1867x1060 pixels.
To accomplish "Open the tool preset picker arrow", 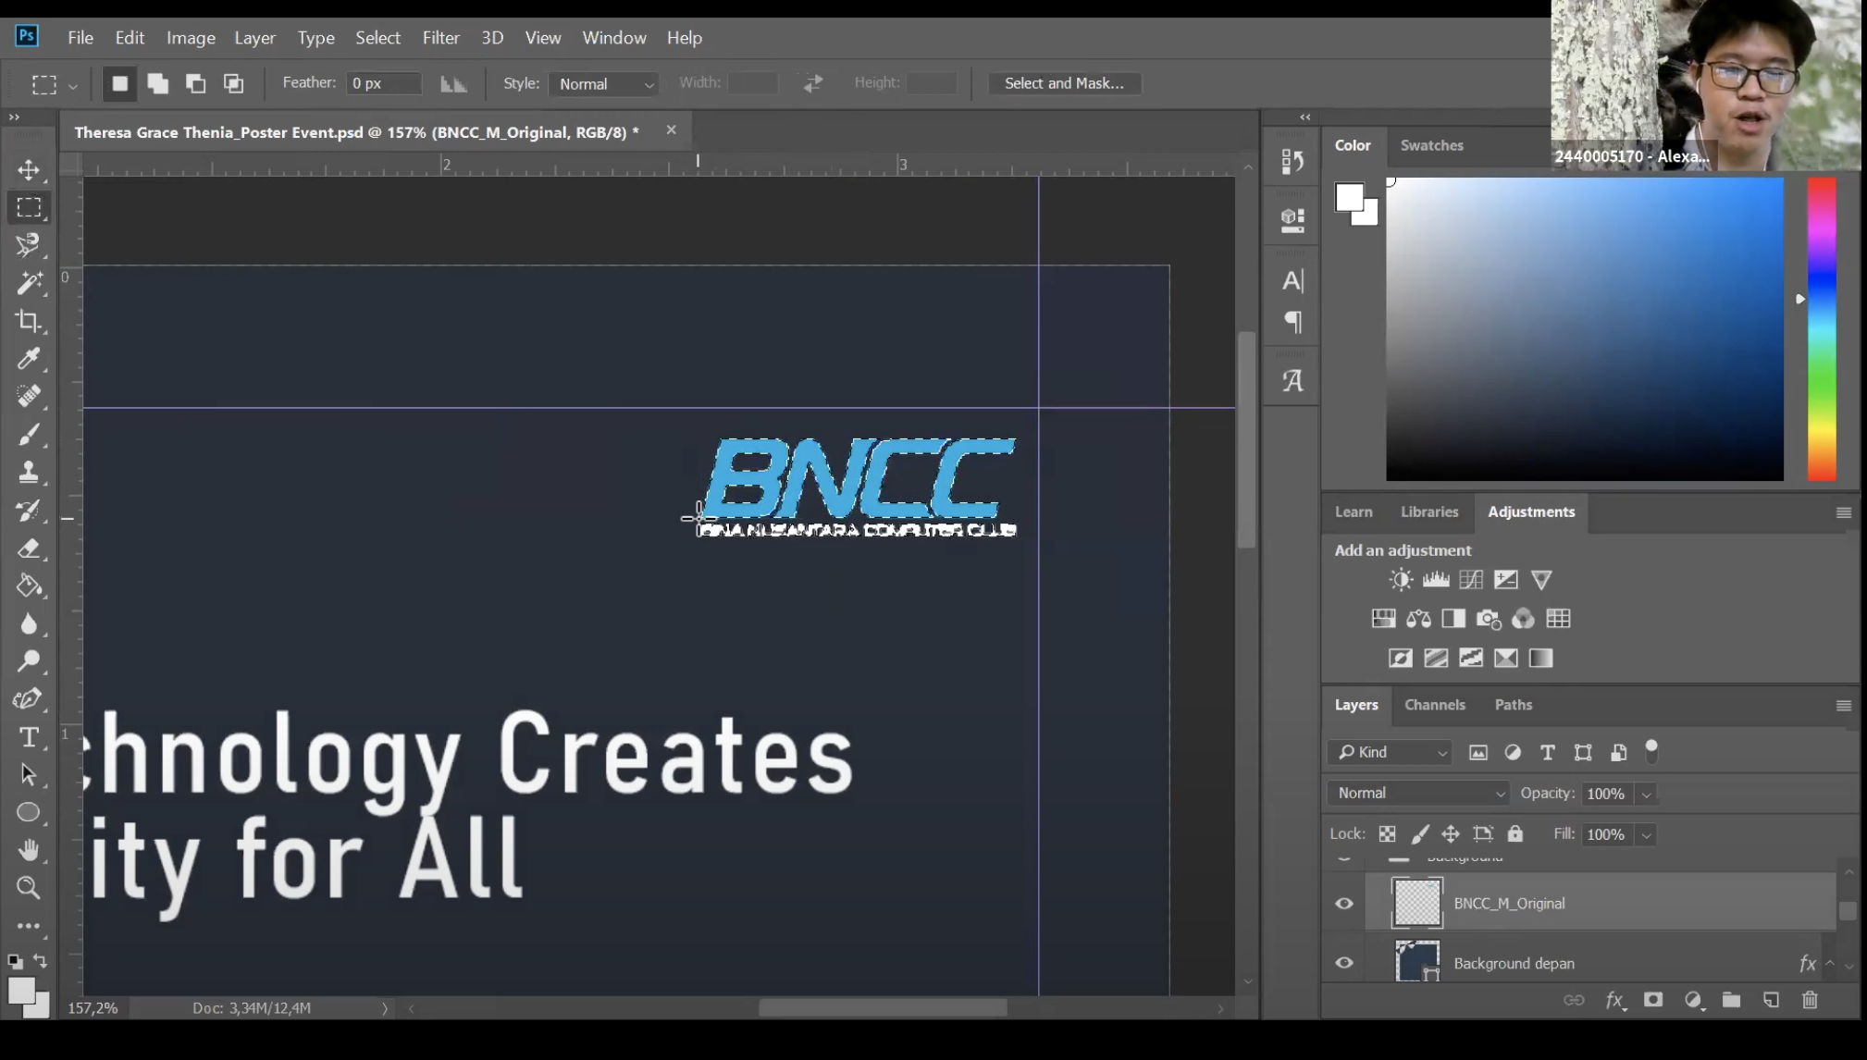I will (72, 86).
